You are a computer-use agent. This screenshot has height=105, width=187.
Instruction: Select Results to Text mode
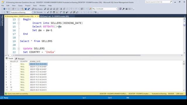coord(71,12)
